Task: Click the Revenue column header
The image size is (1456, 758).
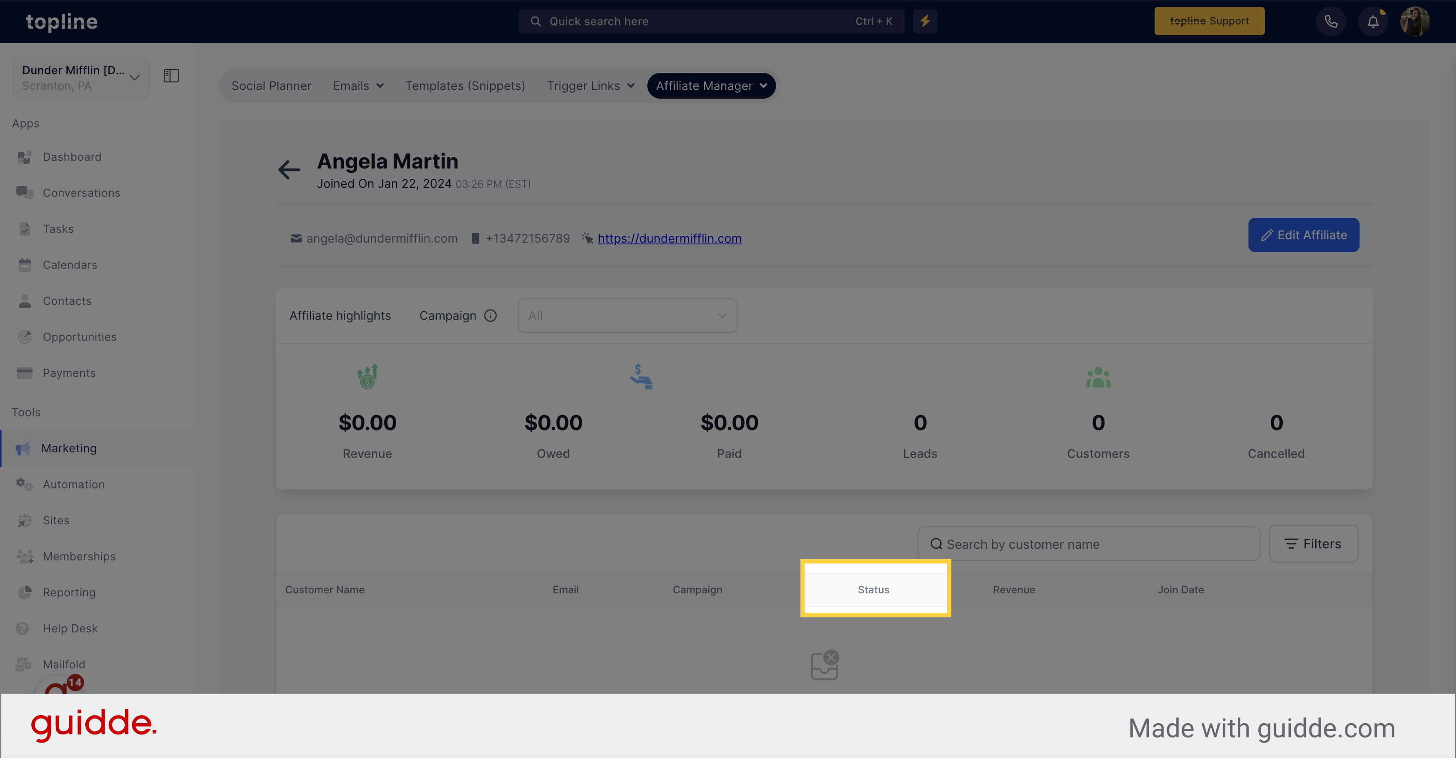Action: point(1014,590)
